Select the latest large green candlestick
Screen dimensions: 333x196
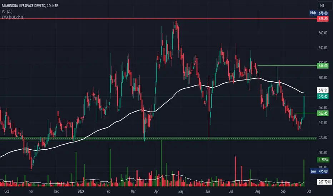pos(304,105)
